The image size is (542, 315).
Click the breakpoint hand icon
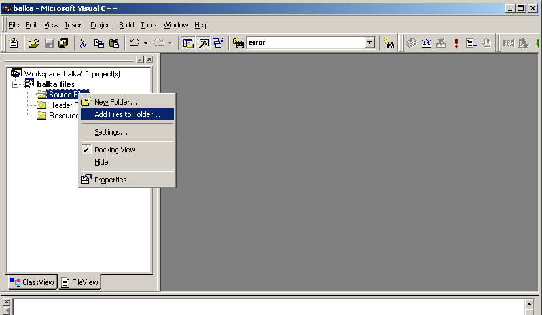(x=486, y=43)
